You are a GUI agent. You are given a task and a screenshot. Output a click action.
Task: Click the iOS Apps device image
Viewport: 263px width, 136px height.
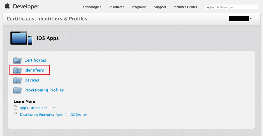(x=21, y=38)
